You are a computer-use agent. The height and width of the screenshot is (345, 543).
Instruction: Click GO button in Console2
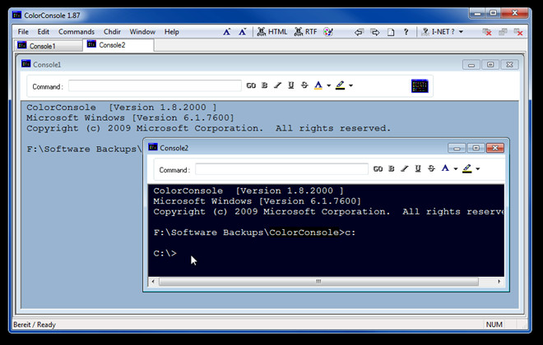tap(378, 168)
